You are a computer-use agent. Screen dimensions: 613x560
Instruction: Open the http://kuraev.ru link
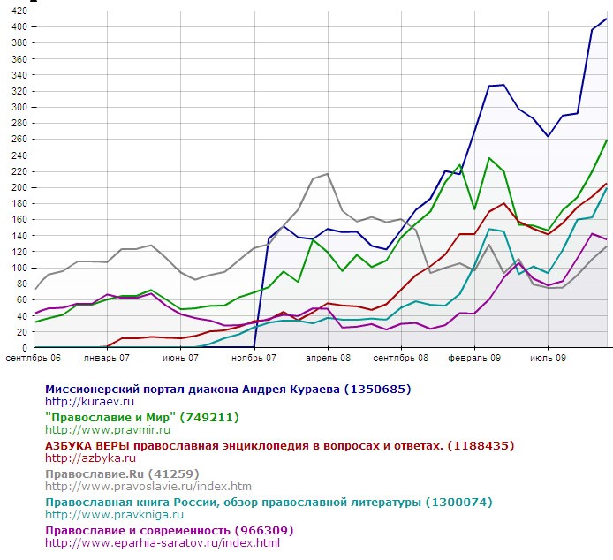pyautogui.click(x=85, y=401)
